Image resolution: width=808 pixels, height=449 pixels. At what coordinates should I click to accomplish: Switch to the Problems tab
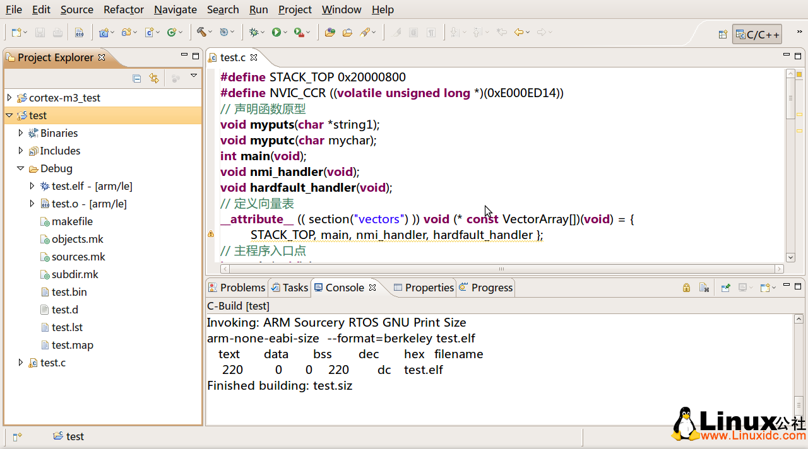[237, 288]
